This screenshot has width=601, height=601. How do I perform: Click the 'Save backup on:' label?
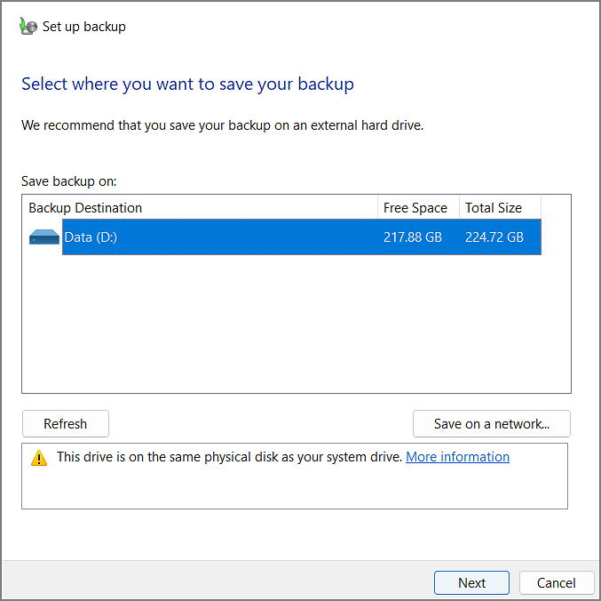[69, 181]
